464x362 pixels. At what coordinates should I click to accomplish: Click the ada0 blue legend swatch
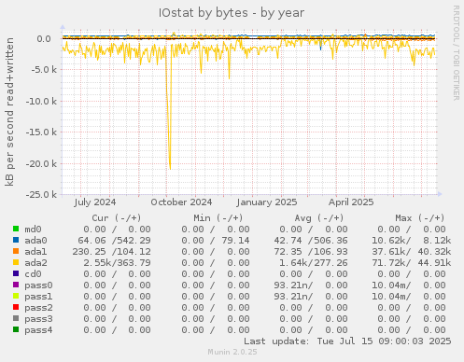point(16,240)
